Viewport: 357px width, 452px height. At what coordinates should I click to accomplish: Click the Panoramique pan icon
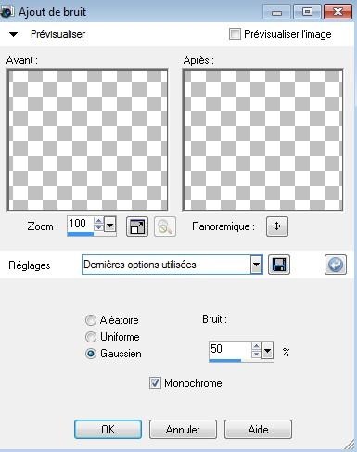[277, 226]
